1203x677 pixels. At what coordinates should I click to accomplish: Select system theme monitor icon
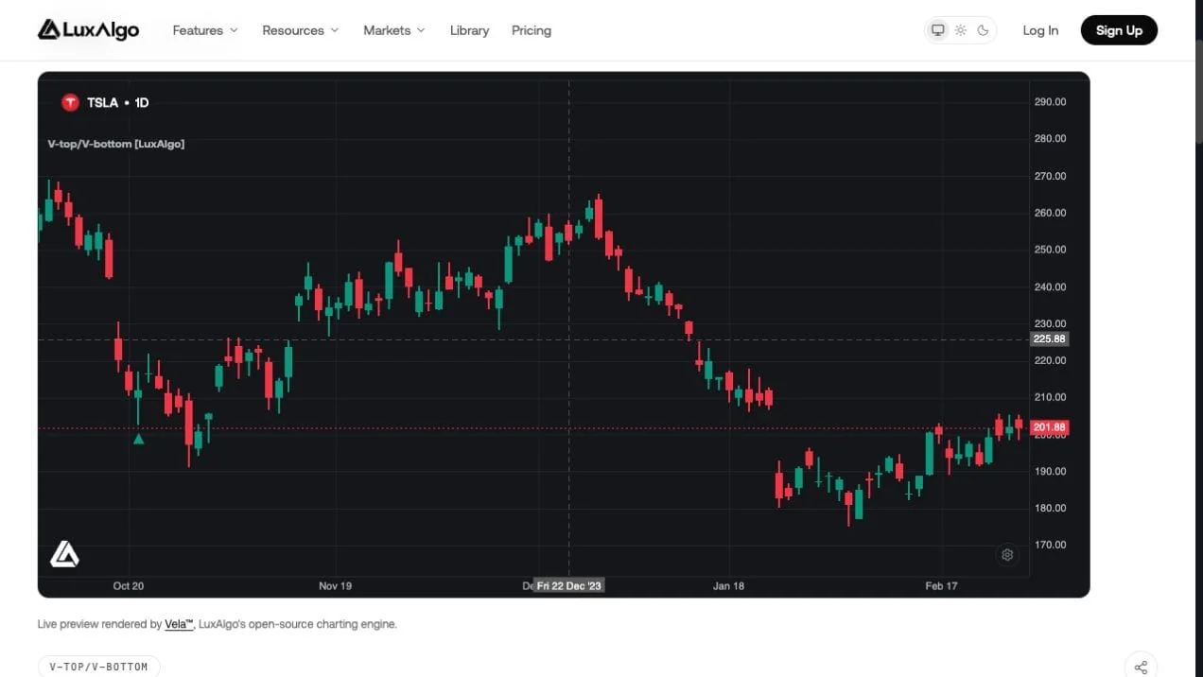click(x=938, y=30)
